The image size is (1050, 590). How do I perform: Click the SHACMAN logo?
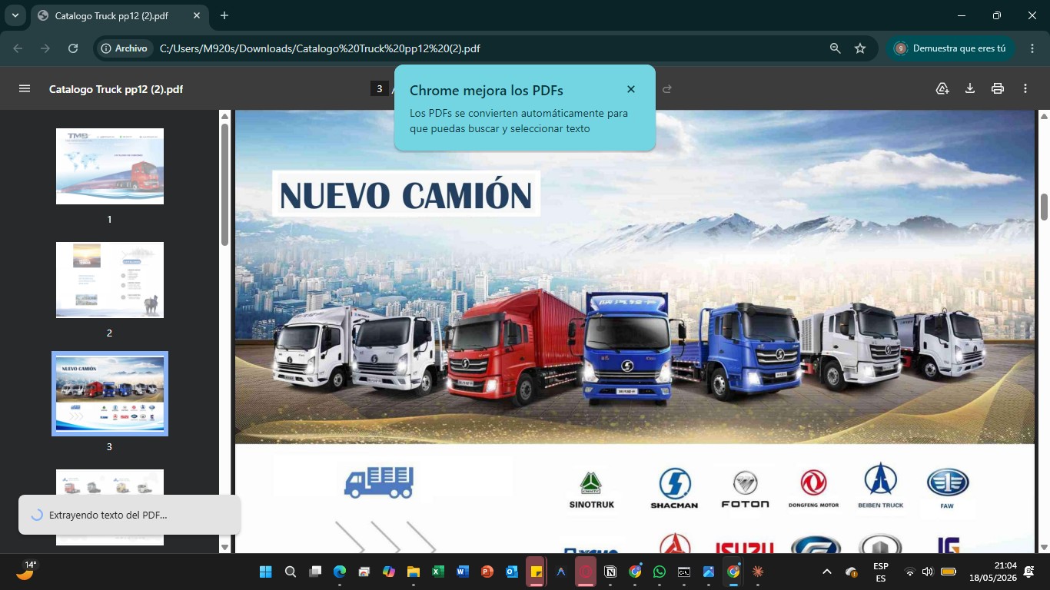[x=674, y=489]
